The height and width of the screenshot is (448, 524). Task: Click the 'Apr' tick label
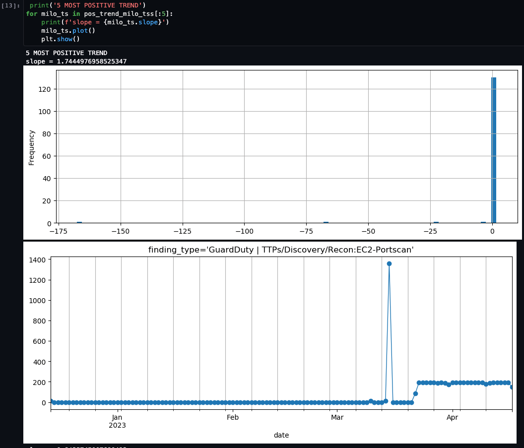pyautogui.click(x=452, y=417)
